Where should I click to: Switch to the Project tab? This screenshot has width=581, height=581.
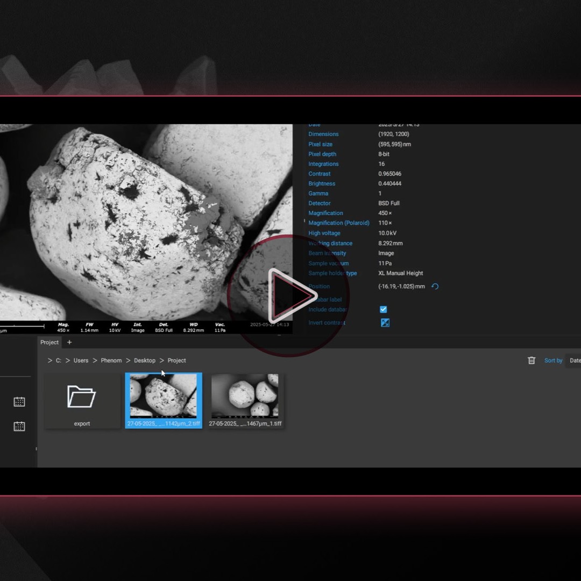tap(49, 342)
